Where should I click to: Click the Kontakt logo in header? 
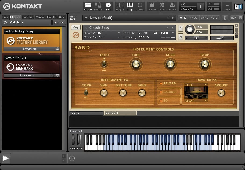coord(23,6)
